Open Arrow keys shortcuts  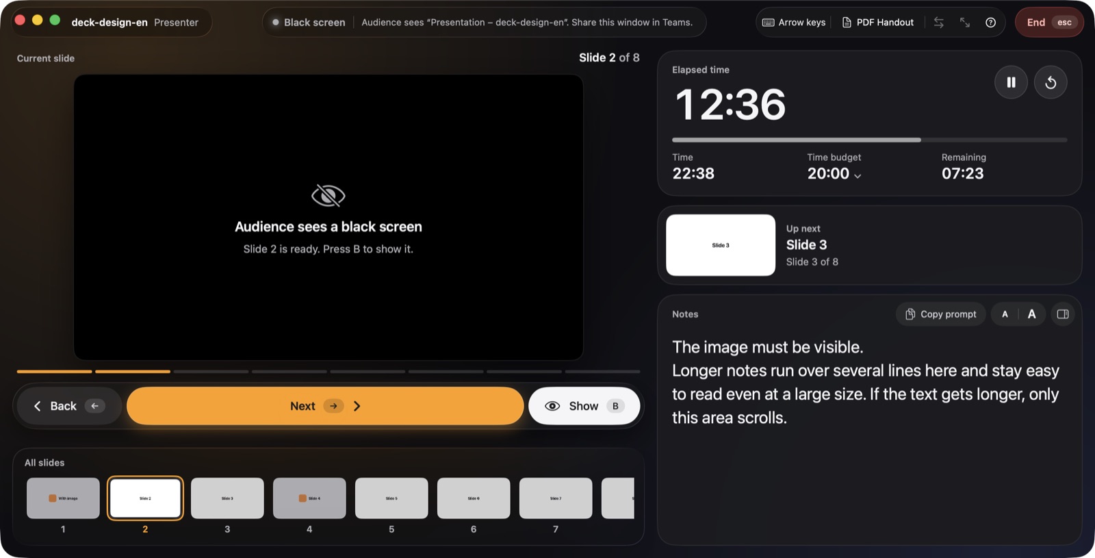tap(794, 23)
